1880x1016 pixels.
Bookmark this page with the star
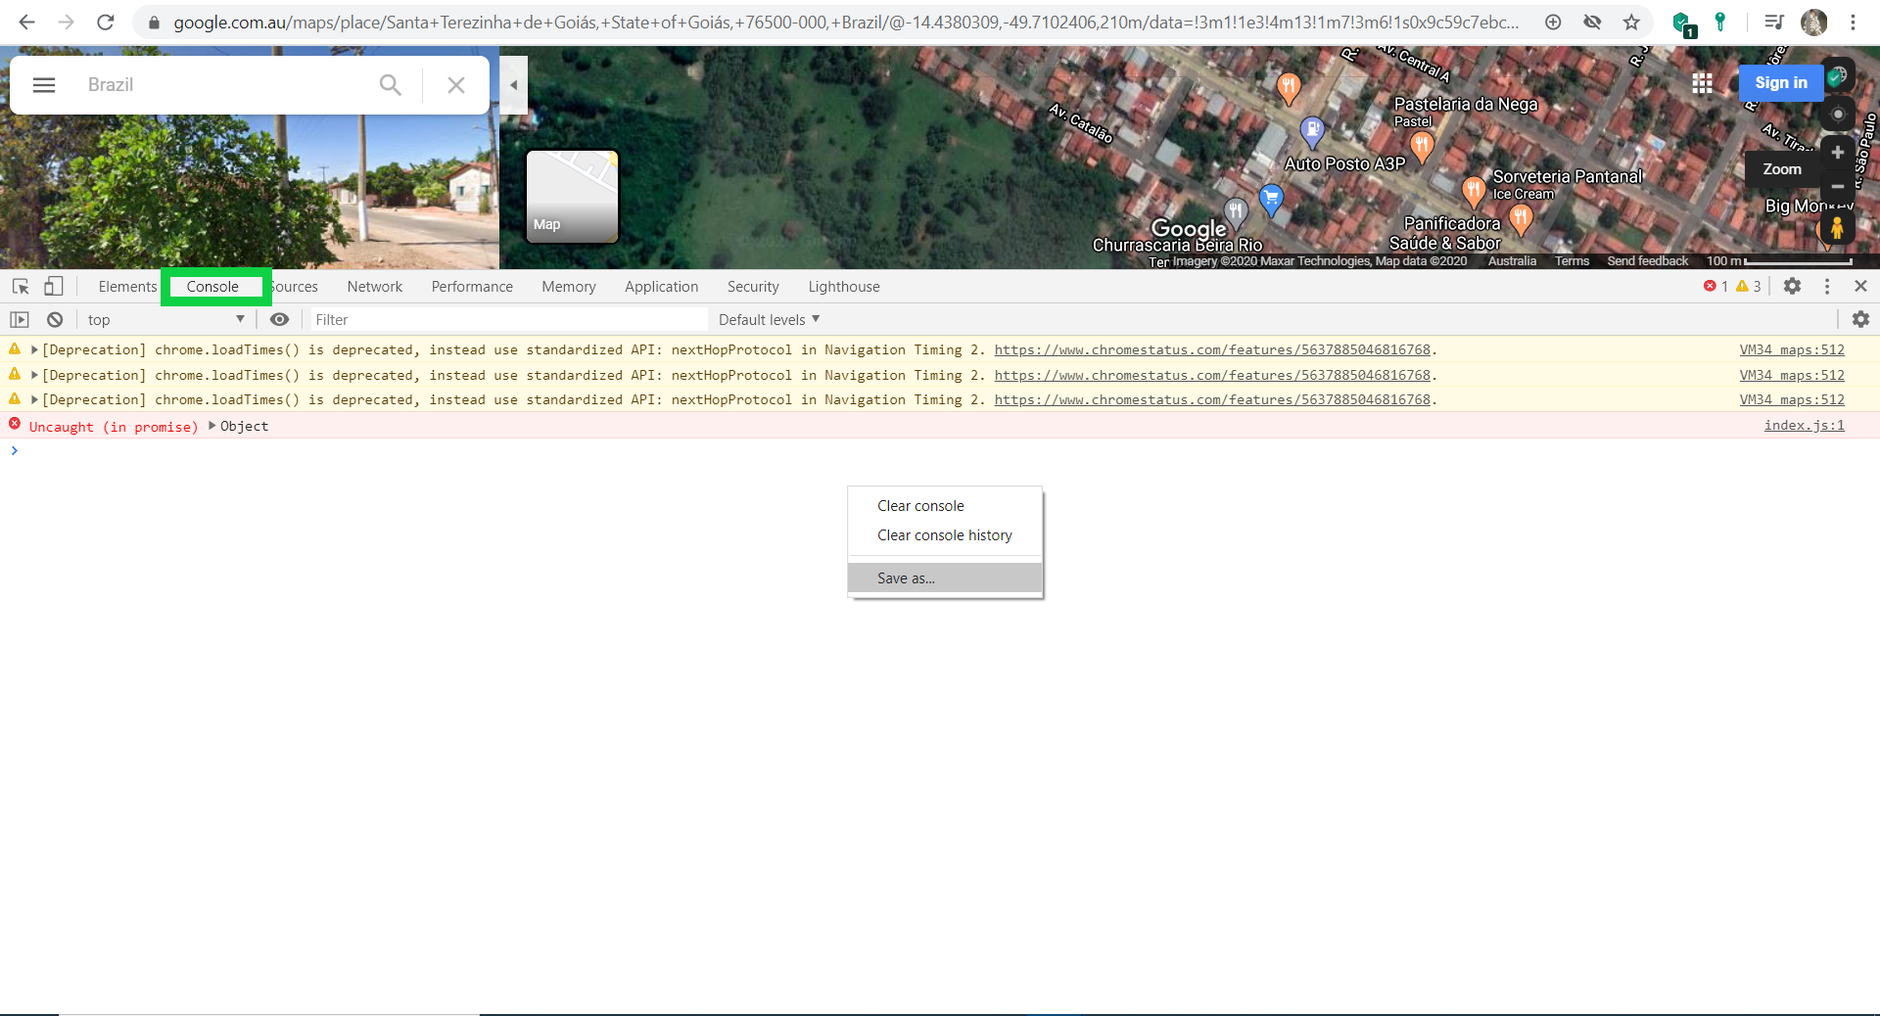point(1631,22)
